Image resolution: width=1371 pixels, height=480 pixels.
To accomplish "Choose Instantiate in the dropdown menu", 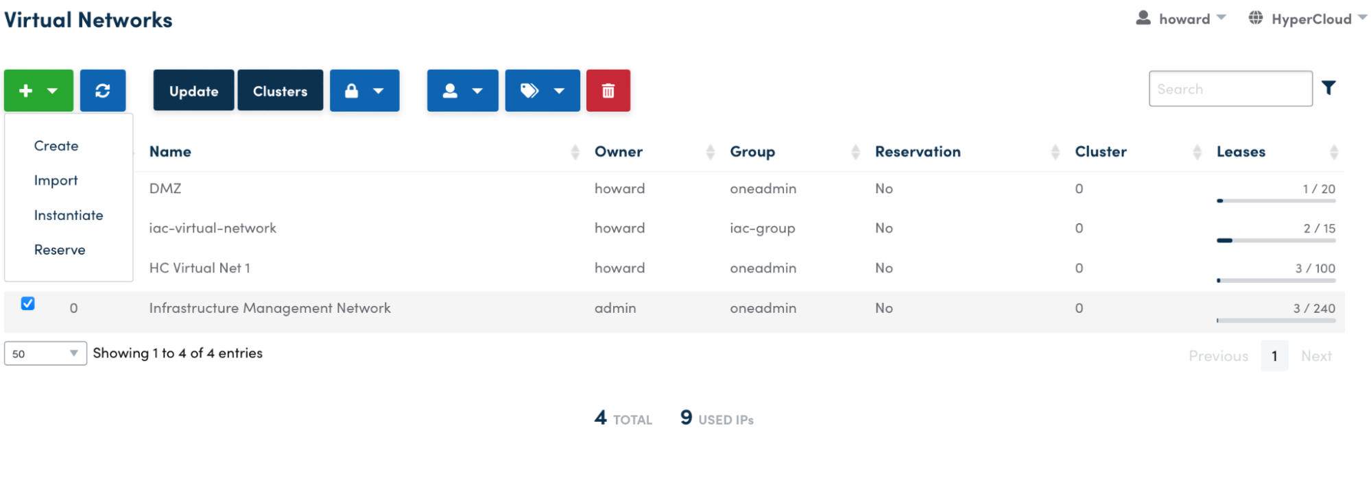I will point(69,215).
